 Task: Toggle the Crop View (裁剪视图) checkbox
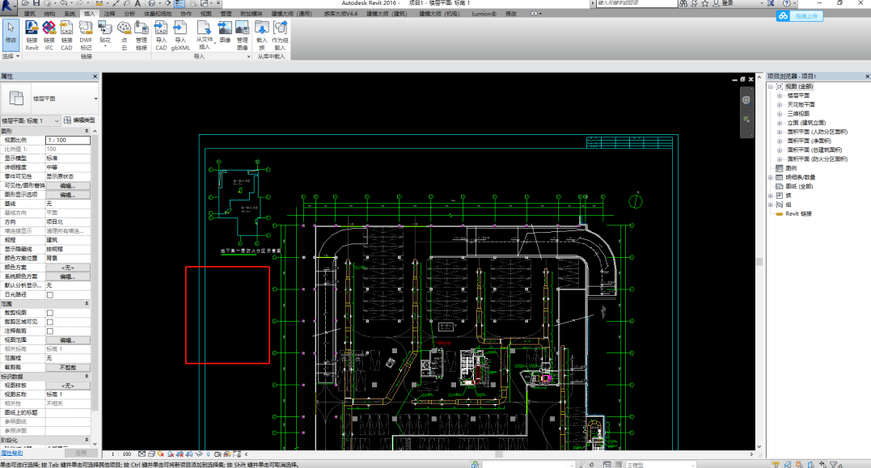click(x=50, y=313)
